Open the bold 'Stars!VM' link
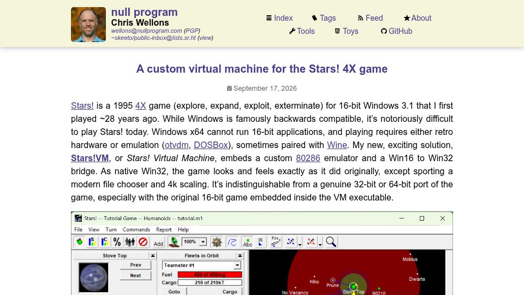524x295 pixels. (90, 158)
